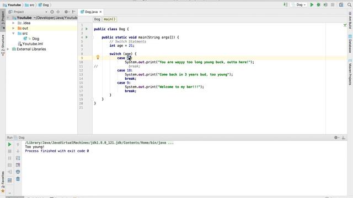Expand the out folder arrow
This screenshot has height=198, width=353.
[x=13, y=28]
